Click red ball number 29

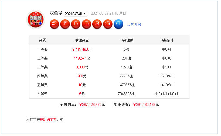108,24
